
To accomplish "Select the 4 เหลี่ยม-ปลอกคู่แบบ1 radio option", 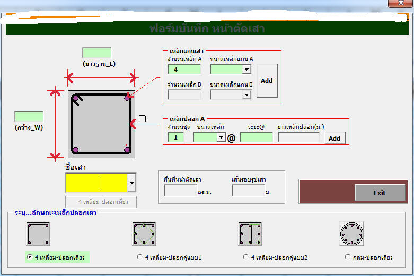I will tap(140, 257).
